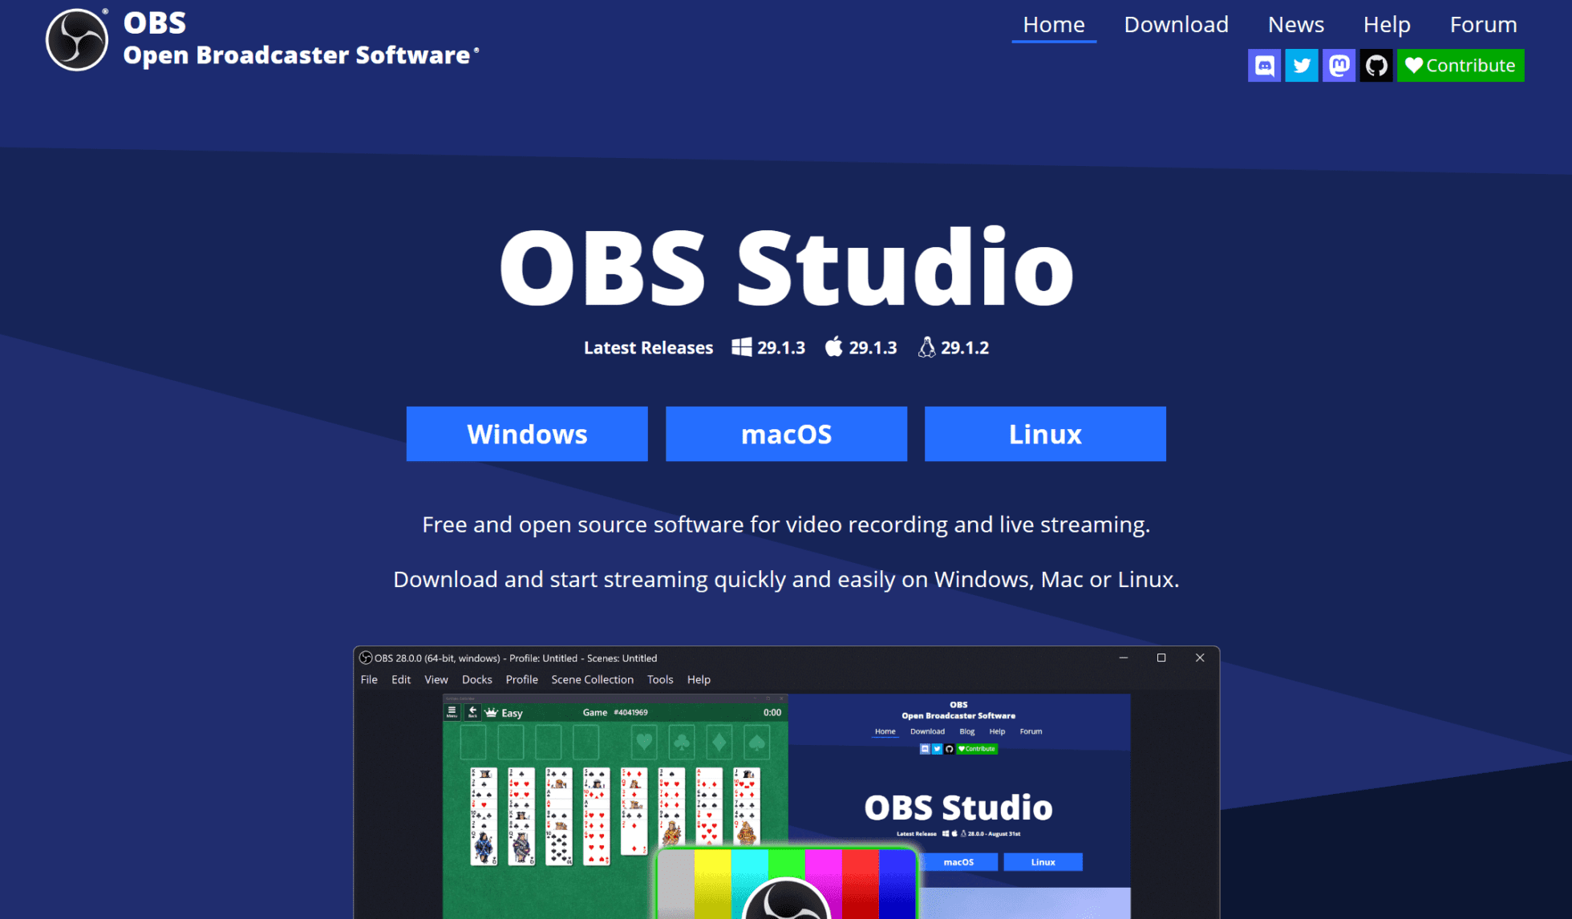Open the Discord icon link
This screenshot has height=919, width=1572.
click(1264, 66)
